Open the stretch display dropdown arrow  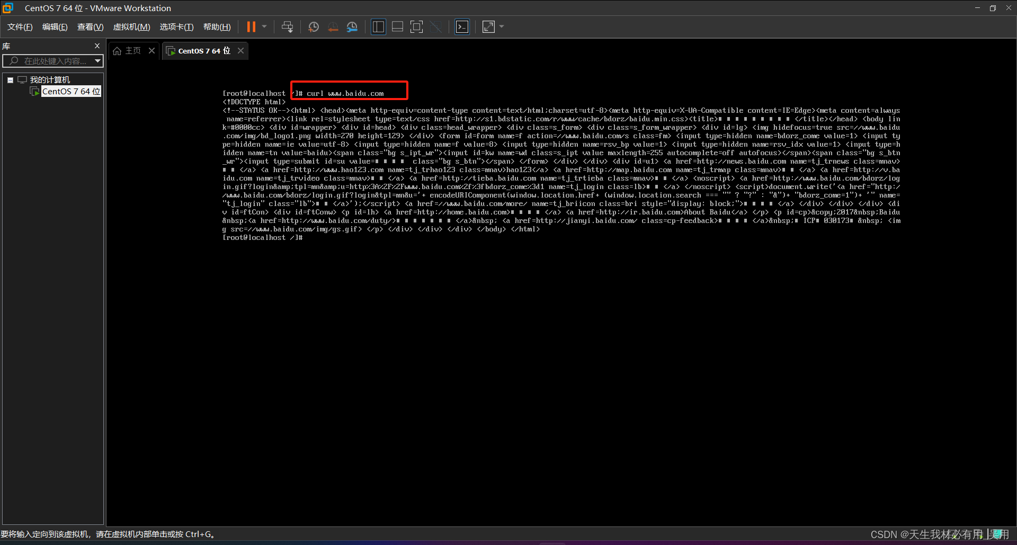tap(502, 26)
